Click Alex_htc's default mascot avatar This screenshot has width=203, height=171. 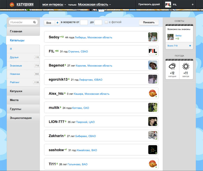coord(153,93)
